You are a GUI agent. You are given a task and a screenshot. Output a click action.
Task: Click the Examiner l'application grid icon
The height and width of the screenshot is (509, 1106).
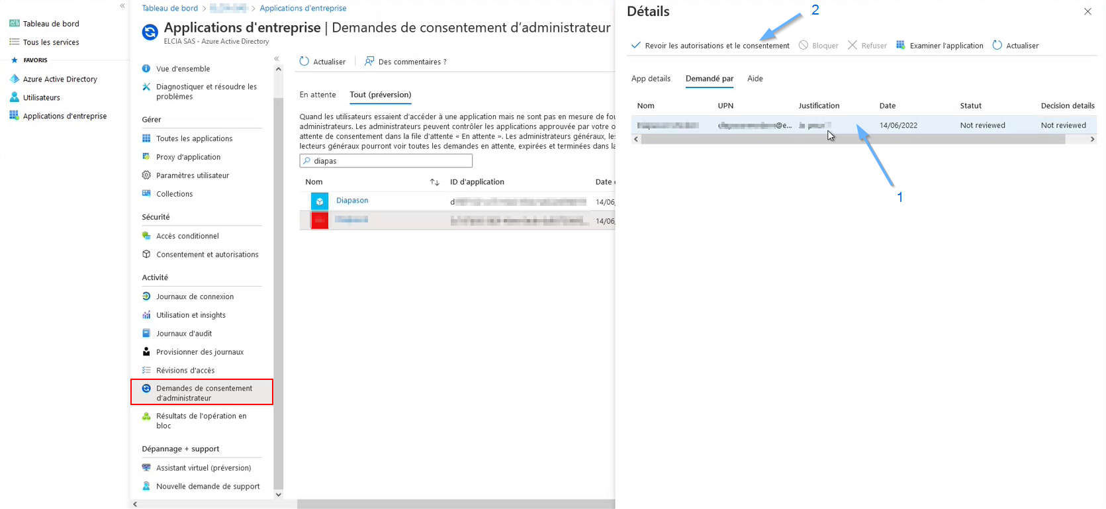point(900,45)
